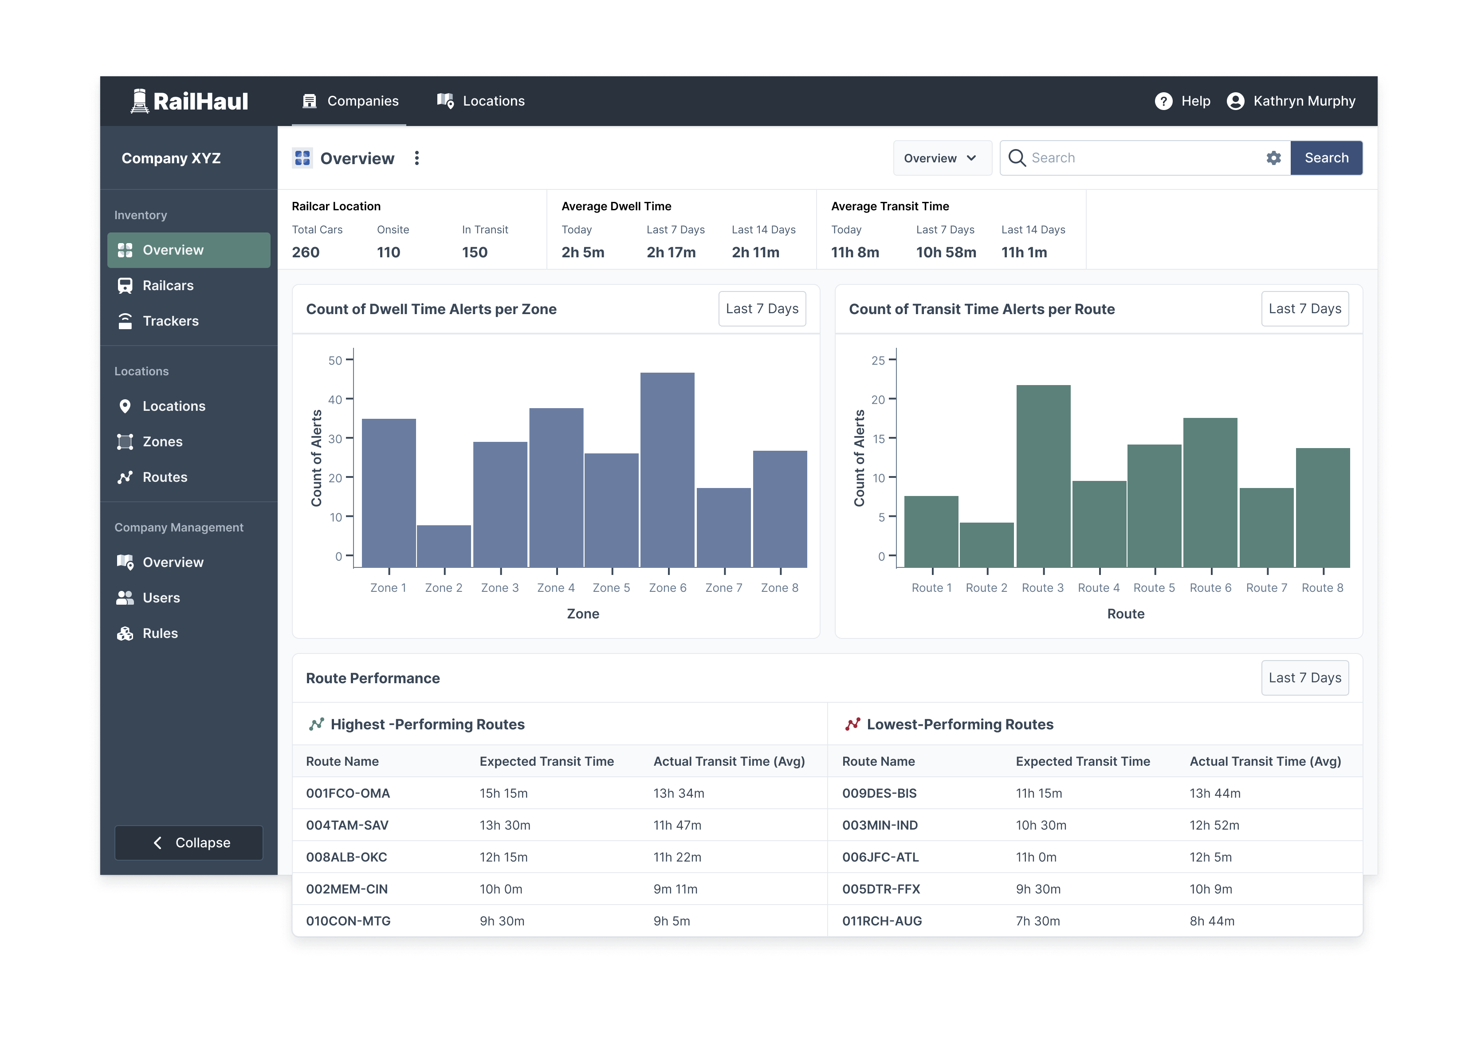Expand the Overview dropdown near search
1477x1039 pixels.
click(x=942, y=157)
